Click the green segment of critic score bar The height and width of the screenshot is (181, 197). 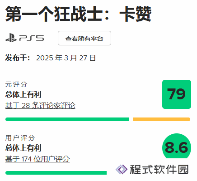point(67,119)
